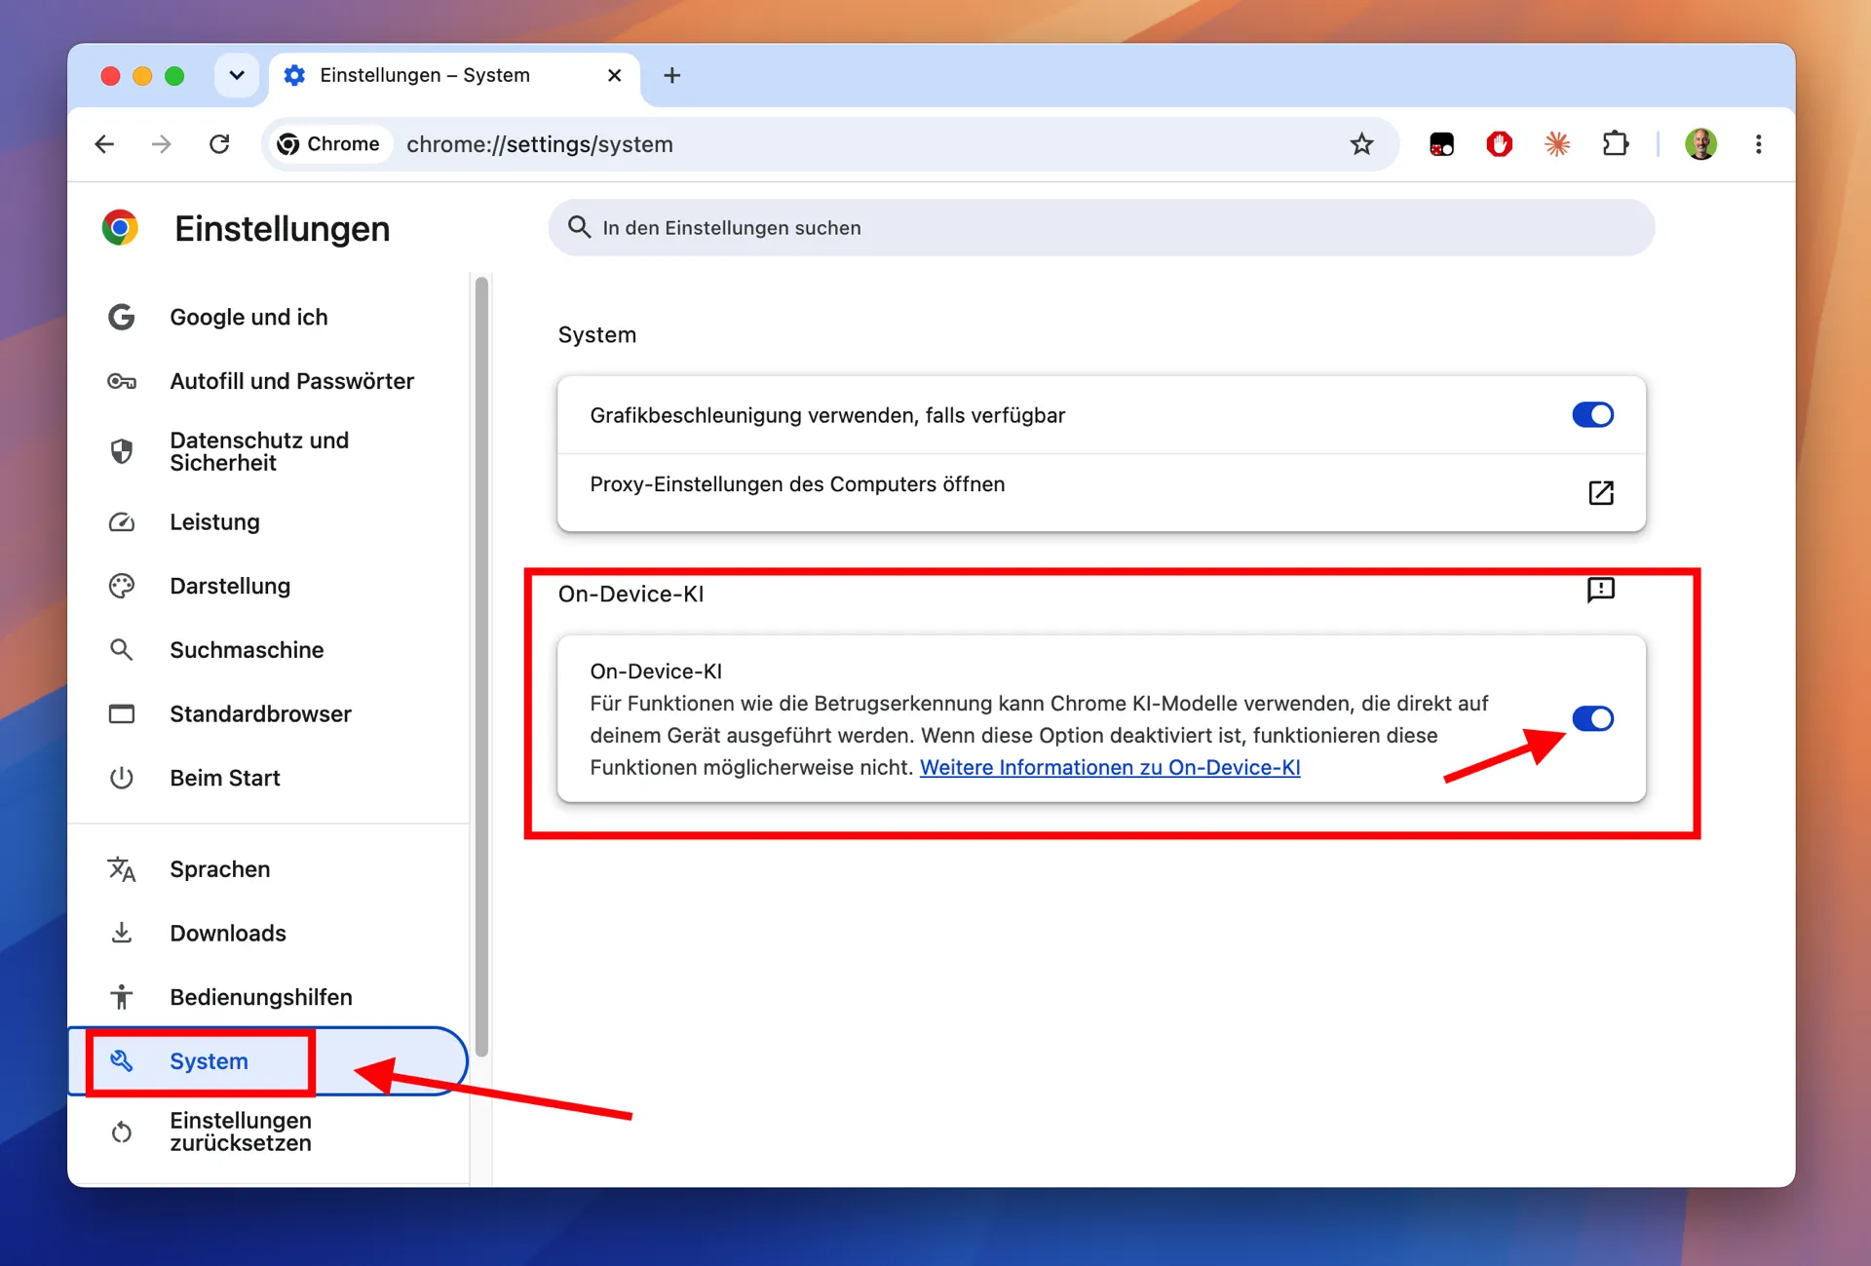
Task: Click the window icon for Standardbrowser
Action: [x=122, y=714]
